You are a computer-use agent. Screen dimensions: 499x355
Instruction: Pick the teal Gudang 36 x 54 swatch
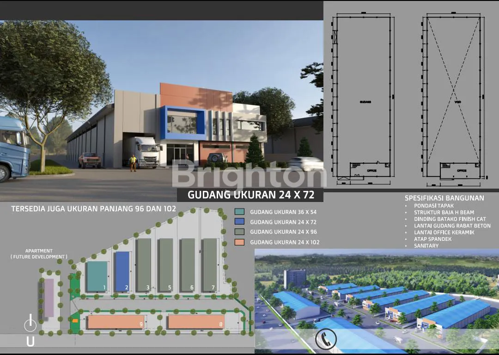pos(239,212)
